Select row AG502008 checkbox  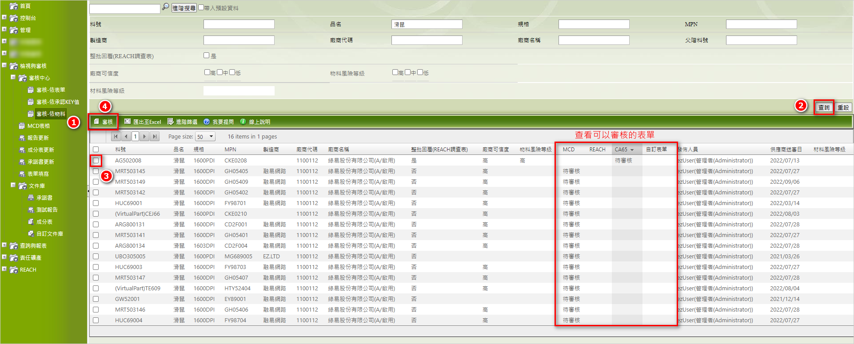pos(96,160)
